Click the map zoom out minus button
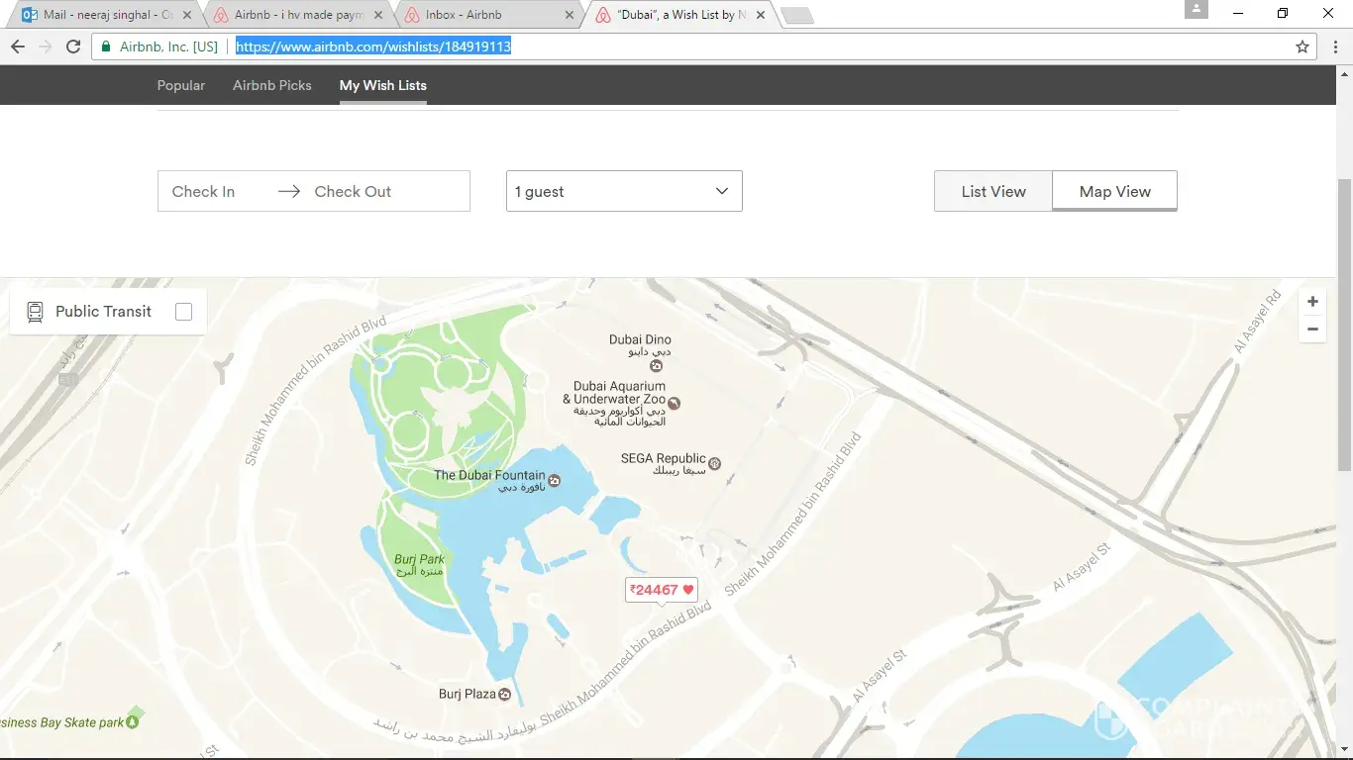1353x760 pixels. click(x=1312, y=330)
